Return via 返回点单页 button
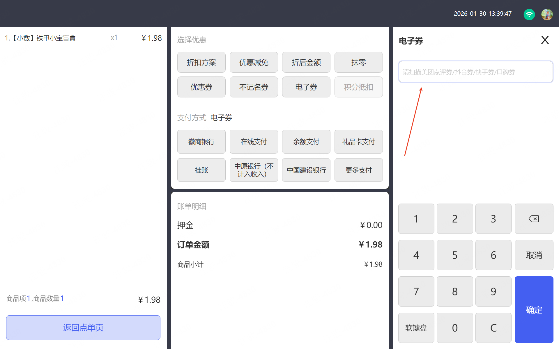Image resolution: width=559 pixels, height=349 pixels. click(x=83, y=327)
